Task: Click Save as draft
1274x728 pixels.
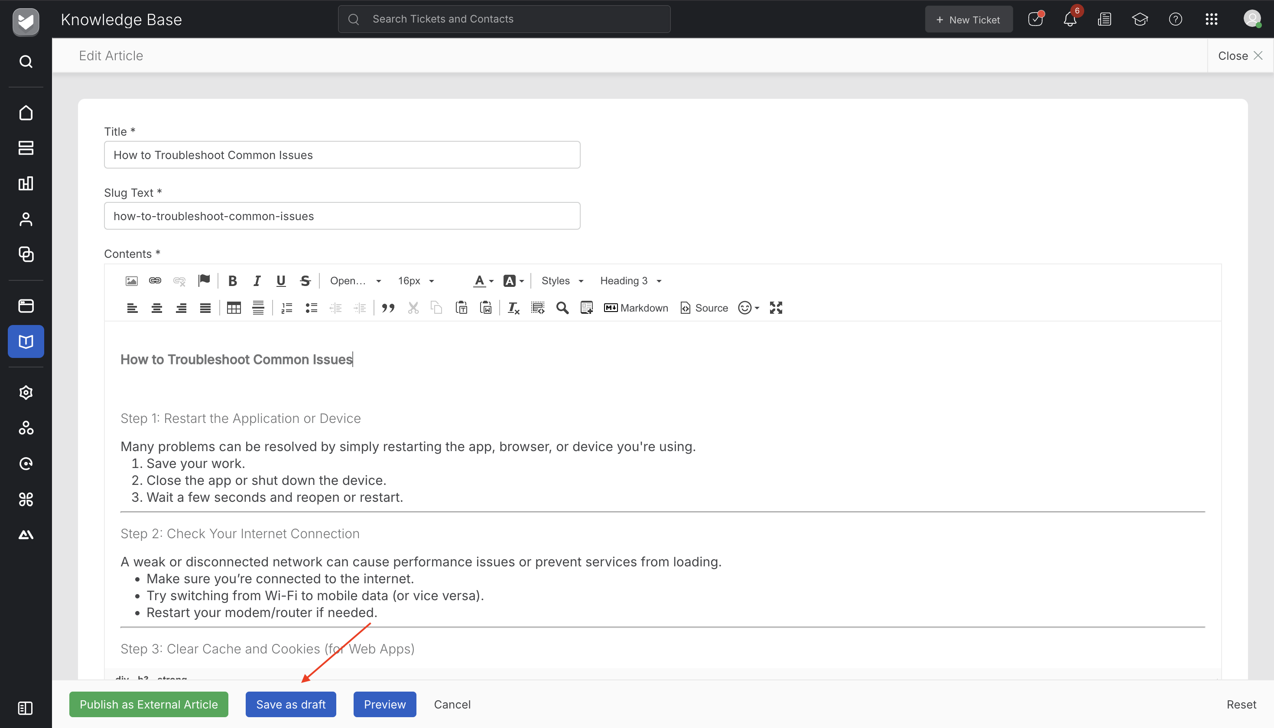Action: [x=290, y=705]
